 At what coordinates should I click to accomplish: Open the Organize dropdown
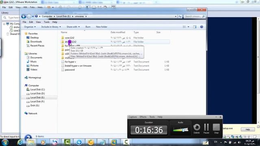pos(30,27)
